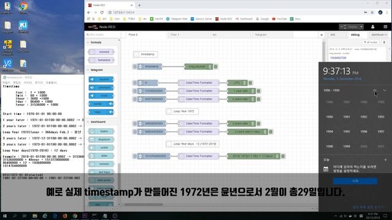Select the telegram reply palette node

101,112
